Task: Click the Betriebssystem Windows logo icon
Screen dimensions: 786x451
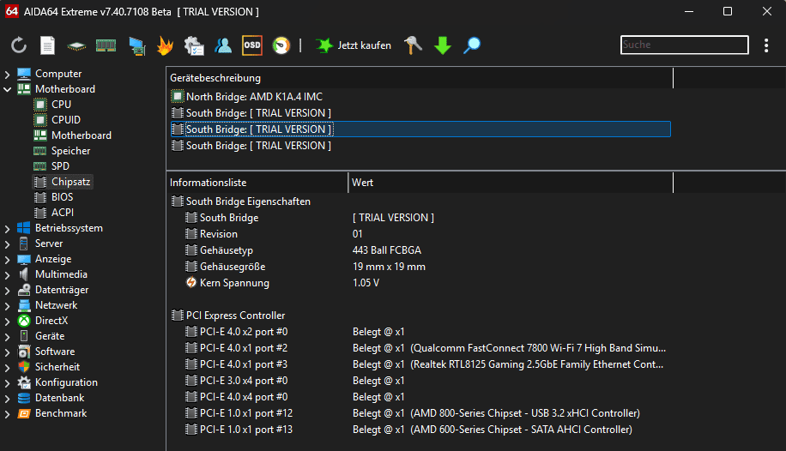Action: [24, 228]
